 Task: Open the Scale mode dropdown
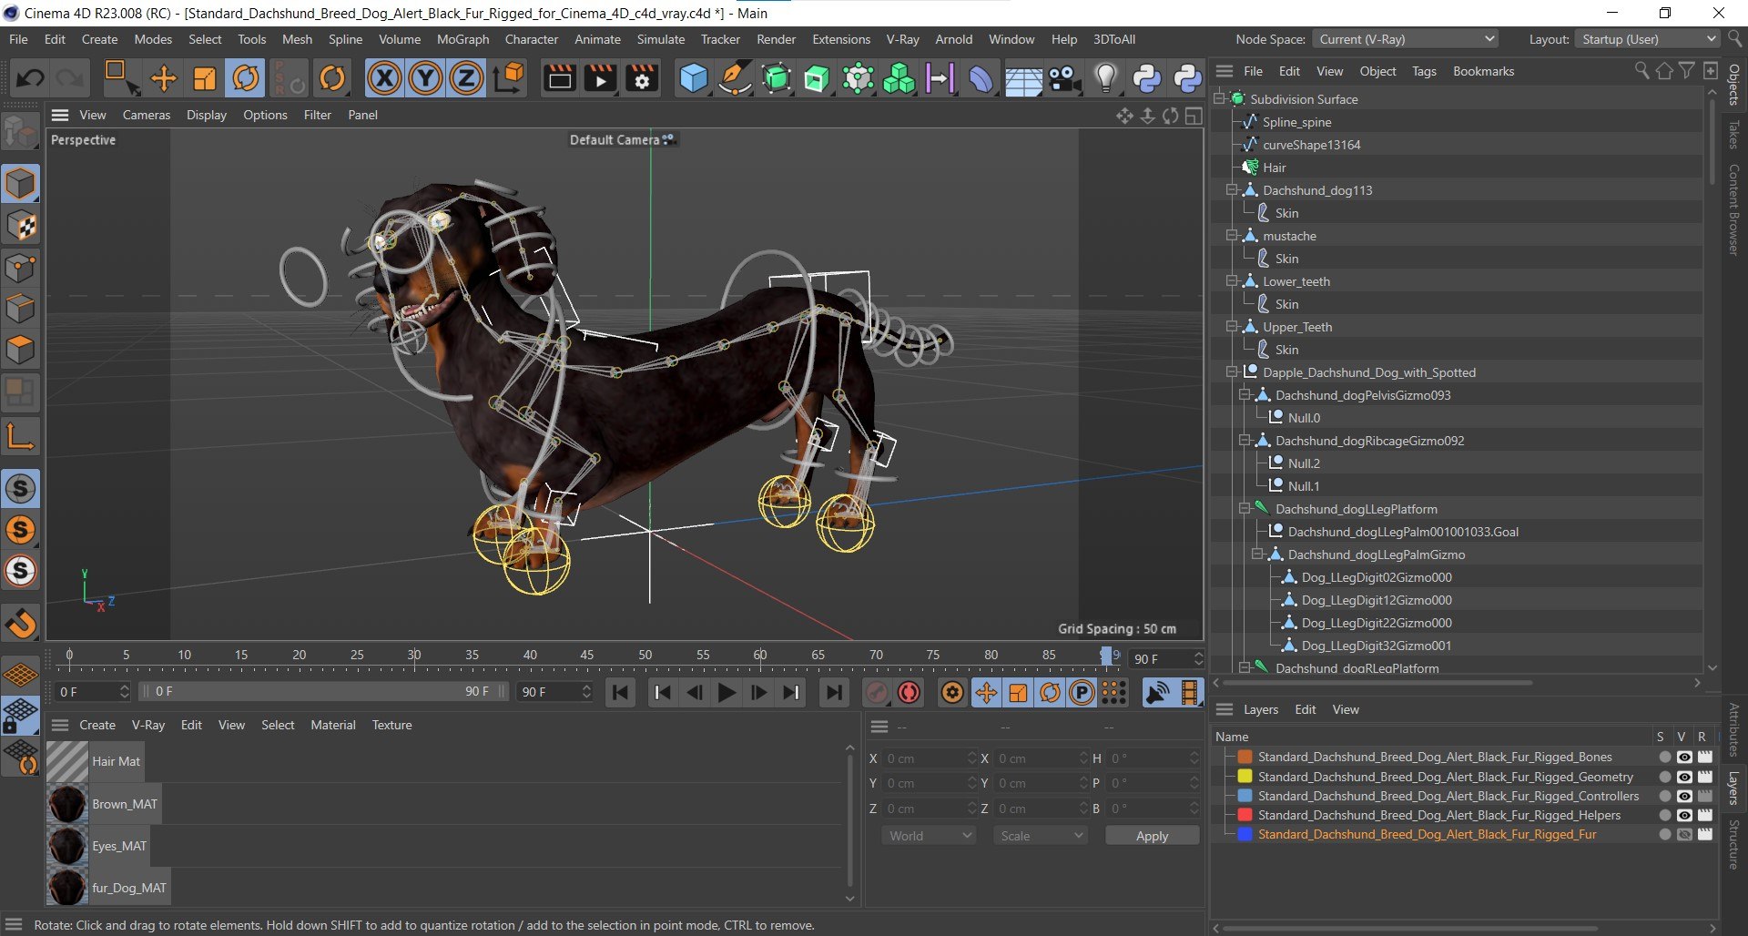pos(1041,836)
